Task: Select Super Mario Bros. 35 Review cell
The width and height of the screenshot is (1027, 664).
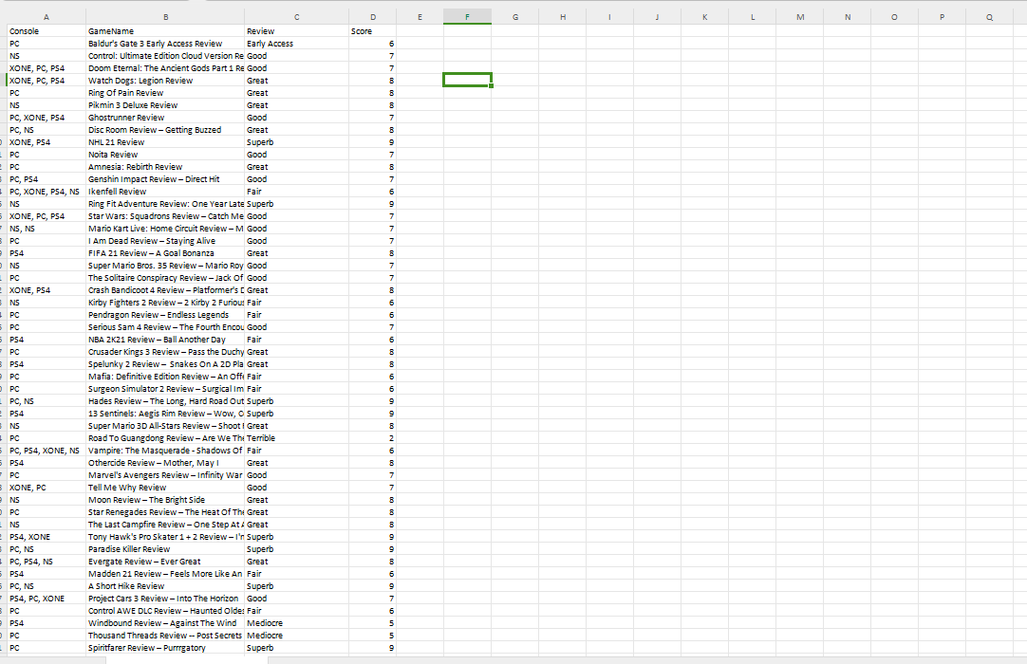Action: (165, 266)
